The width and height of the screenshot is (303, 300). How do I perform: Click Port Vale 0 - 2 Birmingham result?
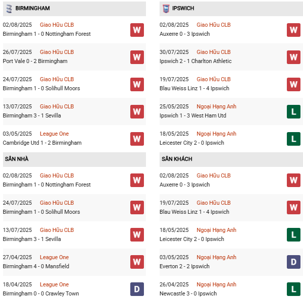coord(35,62)
